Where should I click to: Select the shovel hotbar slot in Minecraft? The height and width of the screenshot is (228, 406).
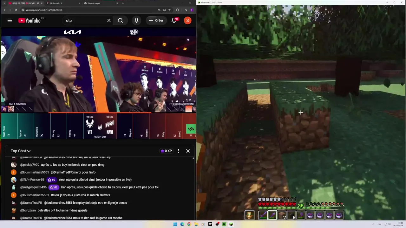coord(272,215)
